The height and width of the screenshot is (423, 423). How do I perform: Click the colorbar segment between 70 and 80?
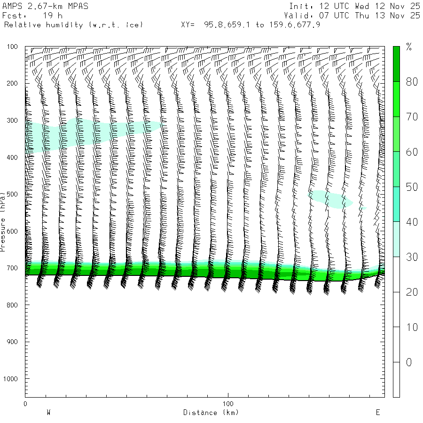point(396,99)
